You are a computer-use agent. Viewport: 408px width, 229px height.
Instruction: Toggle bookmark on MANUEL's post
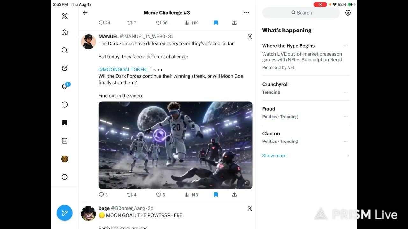[216, 195]
